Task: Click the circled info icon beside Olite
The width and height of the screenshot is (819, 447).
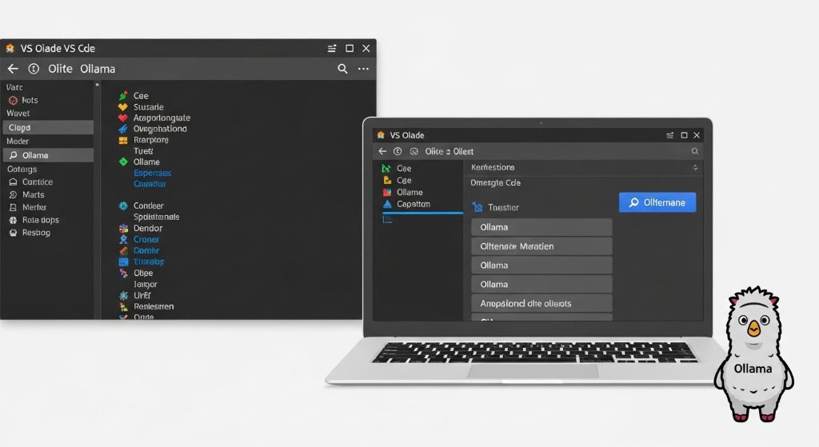Action: [x=34, y=69]
